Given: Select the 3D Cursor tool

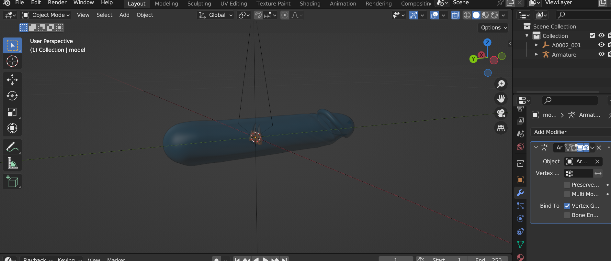Looking at the screenshot, I should (12, 61).
